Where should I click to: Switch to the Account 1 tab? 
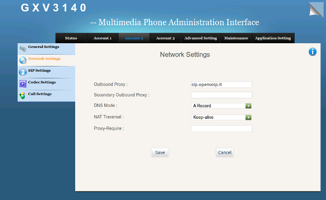(102, 38)
